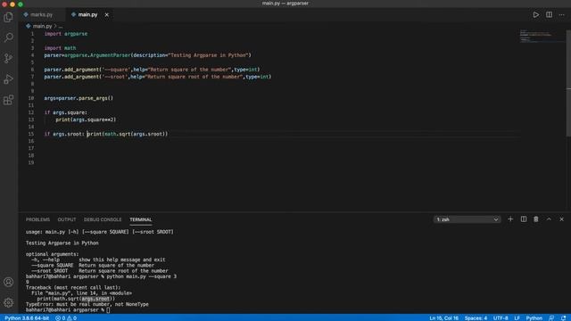Click 'TypeError: must be real number' terminal line
Screen dimensions: 571x321
click(87, 304)
